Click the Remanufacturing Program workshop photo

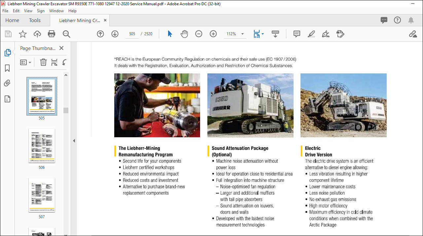pyautogui.click(x=157, y=105)
